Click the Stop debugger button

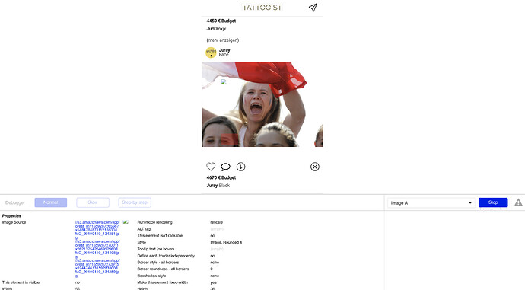pos(493,202)
